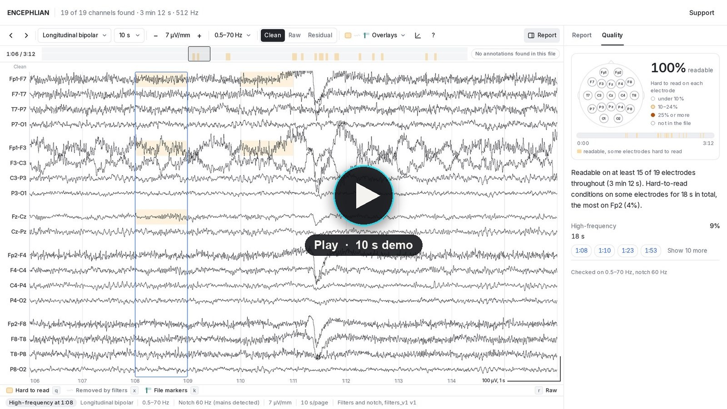Open the Quality tab in side panel
The height and width of the screenshot is (409, 727).
click(x=612, y=35)
